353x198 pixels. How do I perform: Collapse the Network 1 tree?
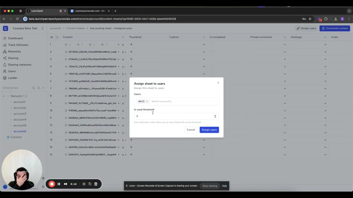[x=4, y=96]
